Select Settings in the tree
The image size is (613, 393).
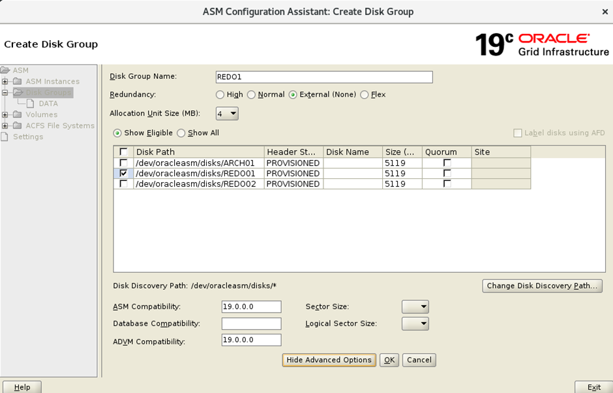pos(28,136)
